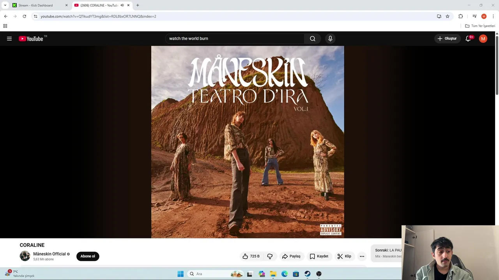Viewport: 499px width, 280px height.
Task: Bookmark this page with star icon
Action: pos(448,16)
